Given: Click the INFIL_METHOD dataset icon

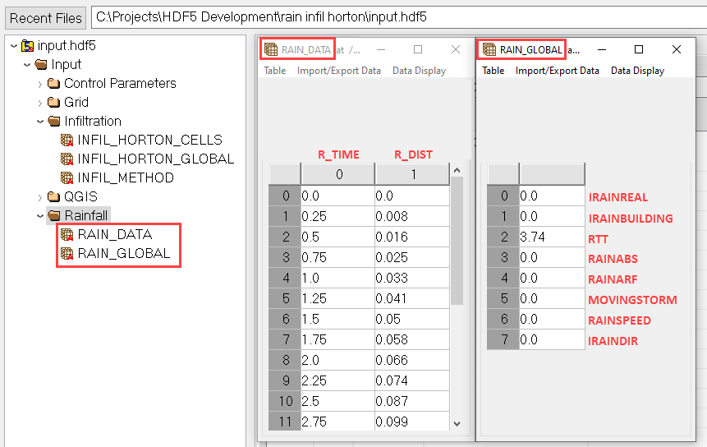Looking at the screenshot, I should click(67, 178).
